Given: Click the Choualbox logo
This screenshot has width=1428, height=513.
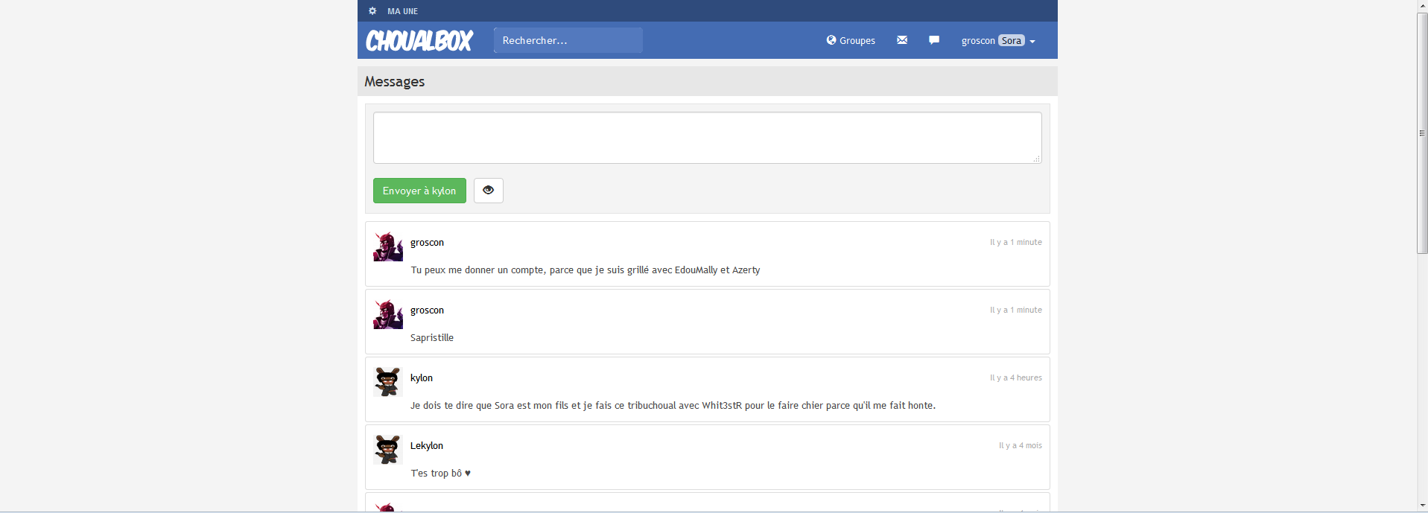Looking at the screenshot, I should pyautogui.click(x=419, y=41).
